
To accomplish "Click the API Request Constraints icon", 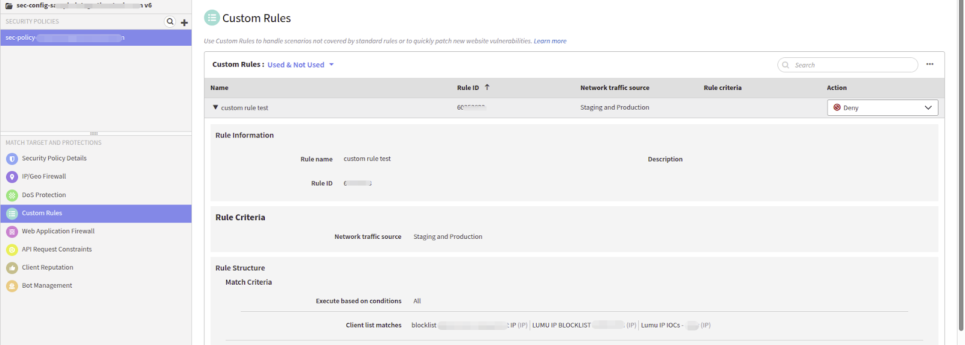I will click(12, 250).
